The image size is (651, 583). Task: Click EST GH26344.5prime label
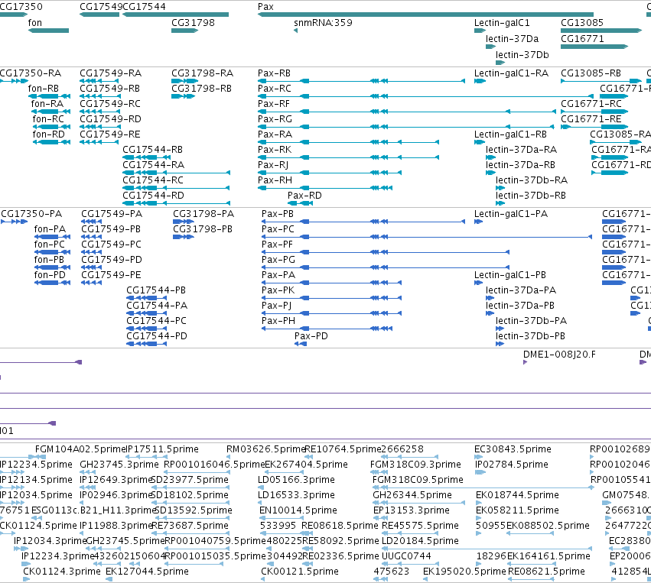pyautogui.click(x=412, y=495)
